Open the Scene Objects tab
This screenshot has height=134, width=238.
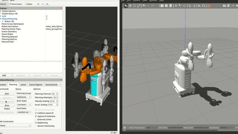[x=36, y=84]
